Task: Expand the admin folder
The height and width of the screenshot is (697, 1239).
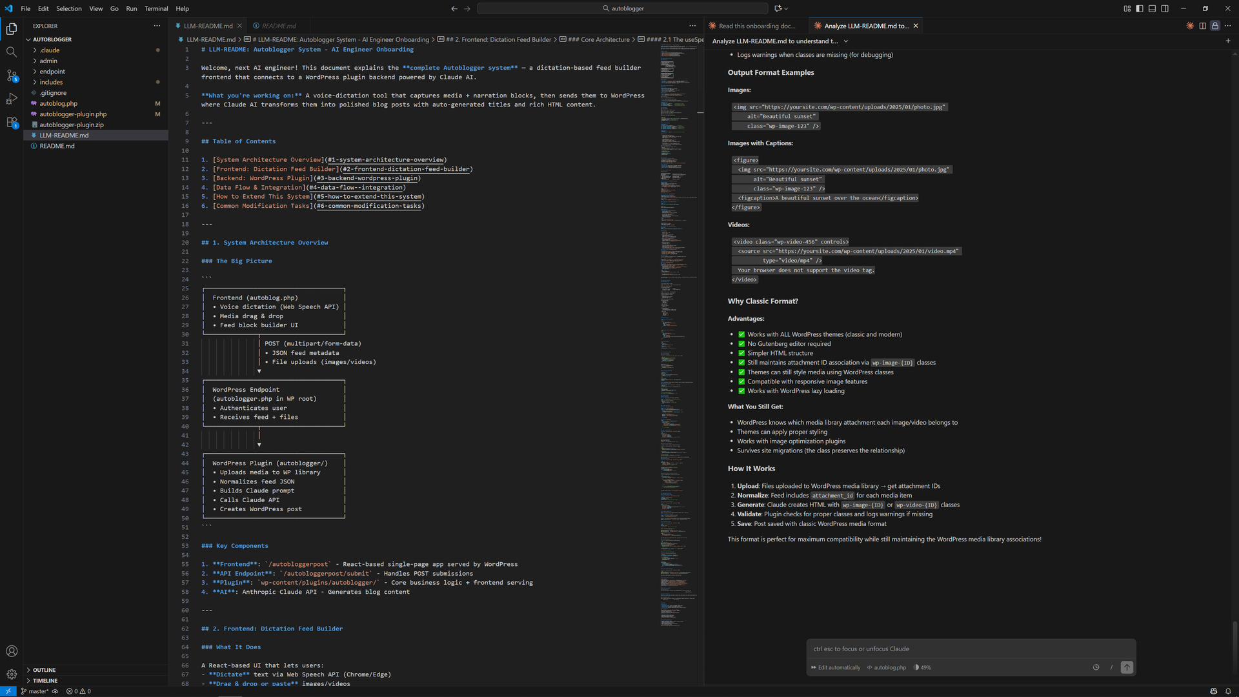Action: [x=96, y=61]
